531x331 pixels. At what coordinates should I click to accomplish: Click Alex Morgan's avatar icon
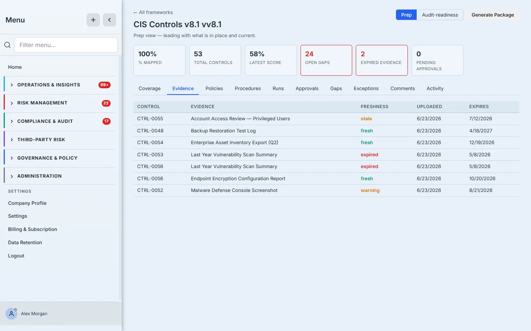point(11,314)
